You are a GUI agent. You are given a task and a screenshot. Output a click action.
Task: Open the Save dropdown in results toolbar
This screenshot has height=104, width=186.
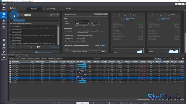17,59
